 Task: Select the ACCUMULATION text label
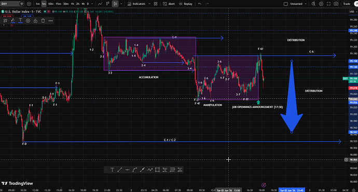(x=148, y=77)
